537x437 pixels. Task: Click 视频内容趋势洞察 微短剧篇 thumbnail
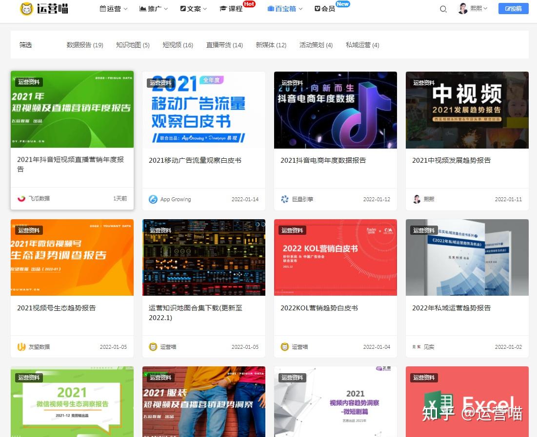click(x=336, y=402)
